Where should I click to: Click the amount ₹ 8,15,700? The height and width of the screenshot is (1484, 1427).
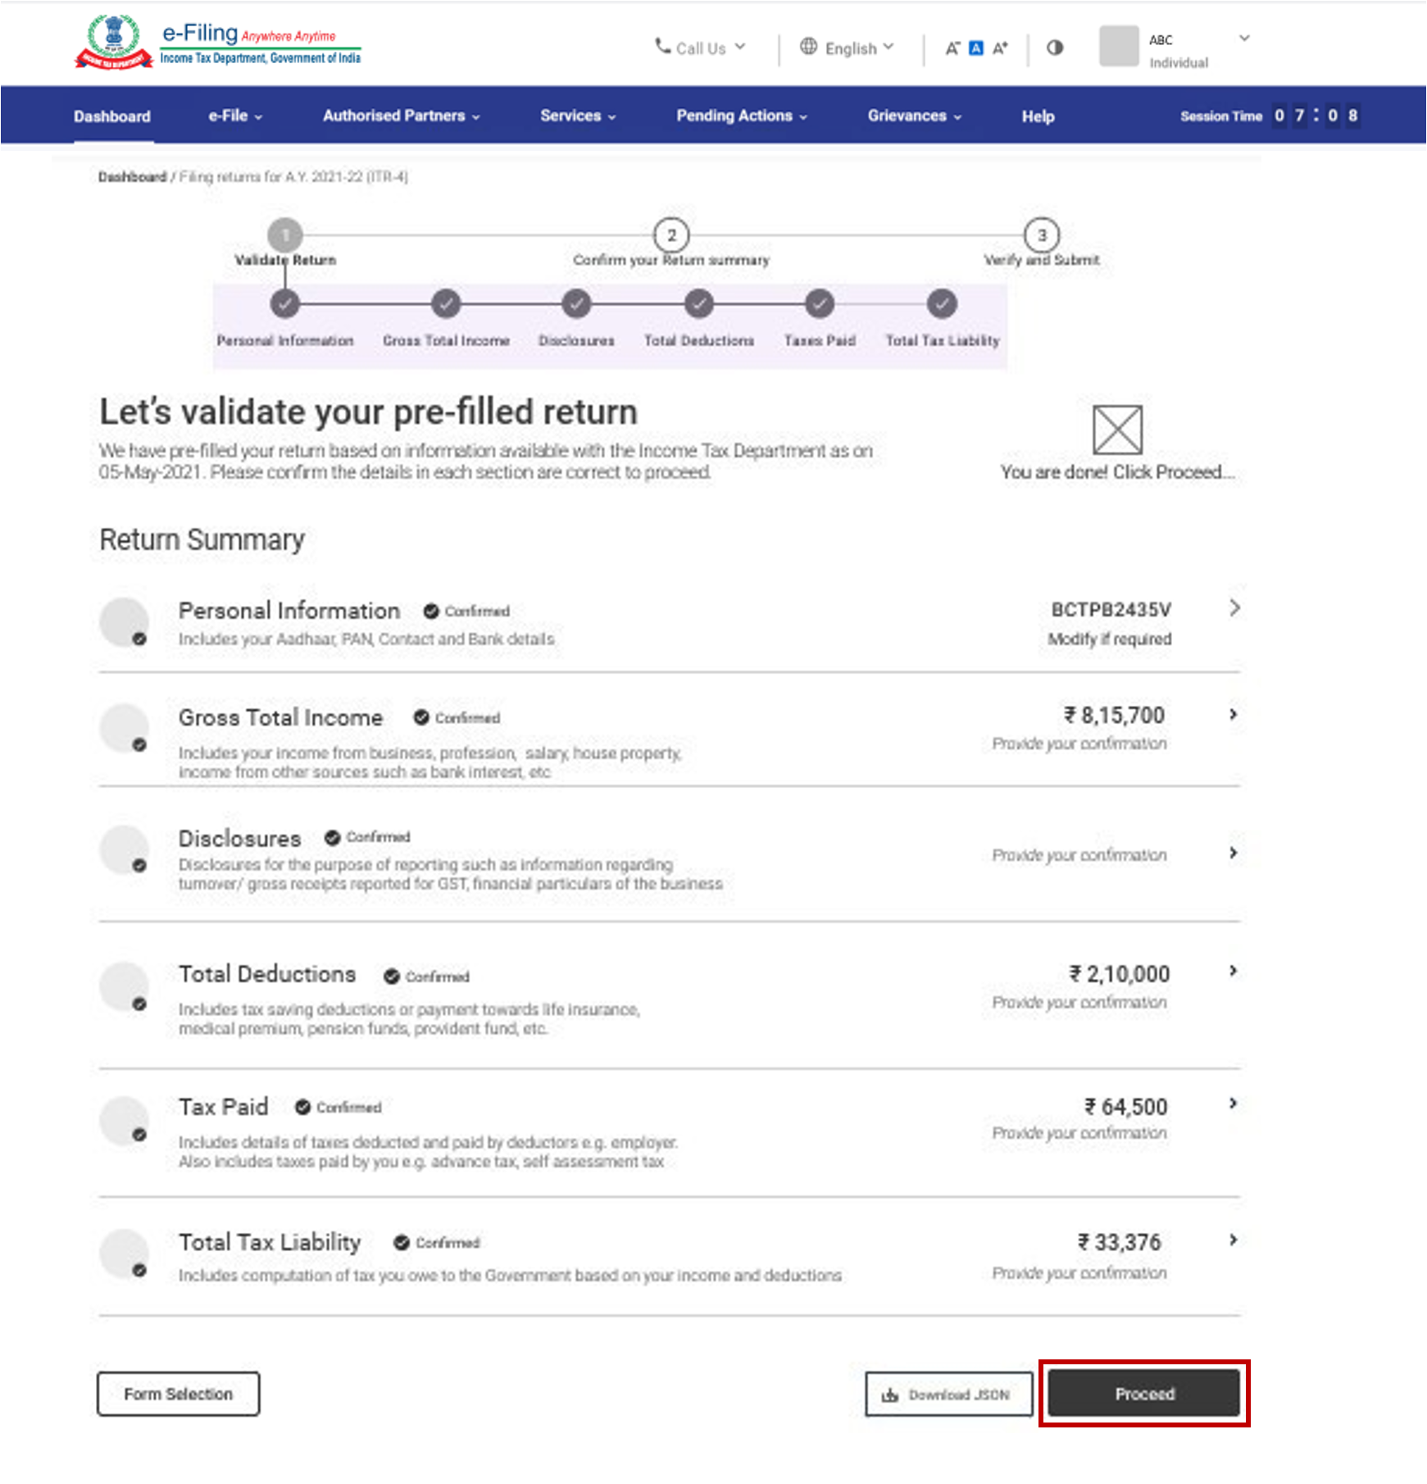(x=1114, y=716)
